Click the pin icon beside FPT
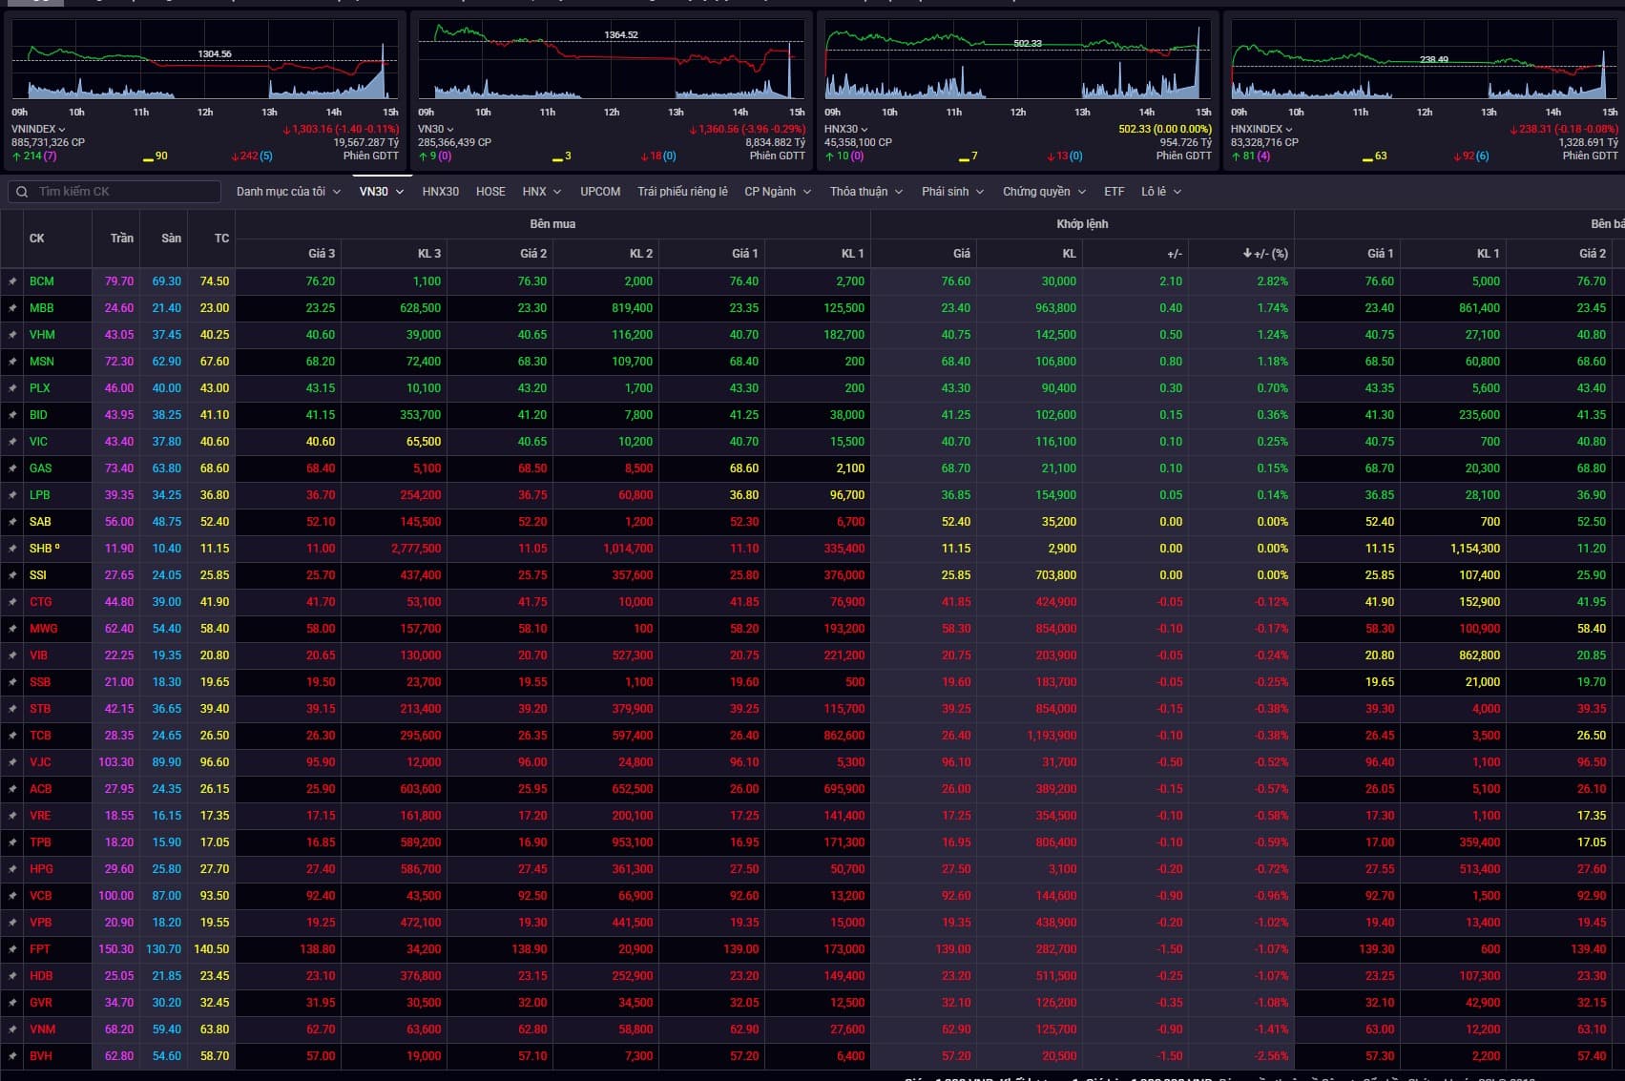1625x1081 pixels. (x=12, y=949)
